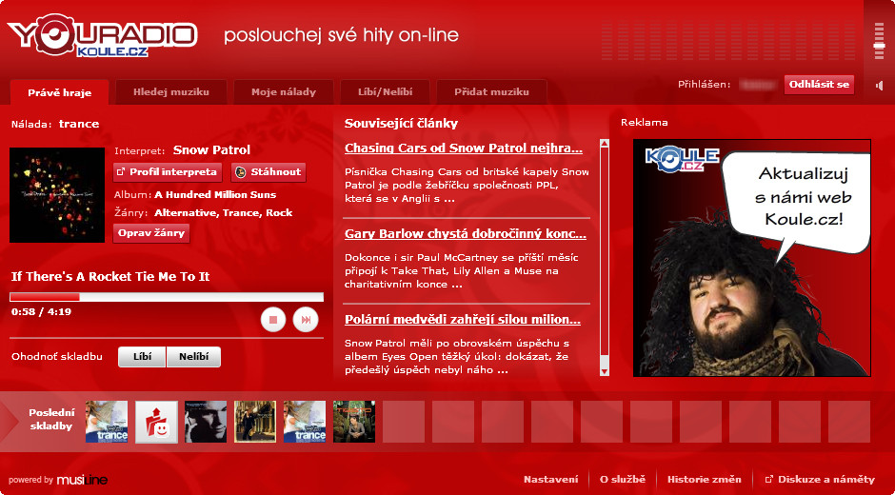Click Související články heading
Screen dimensions: 895x495
(x=401, y=124)
